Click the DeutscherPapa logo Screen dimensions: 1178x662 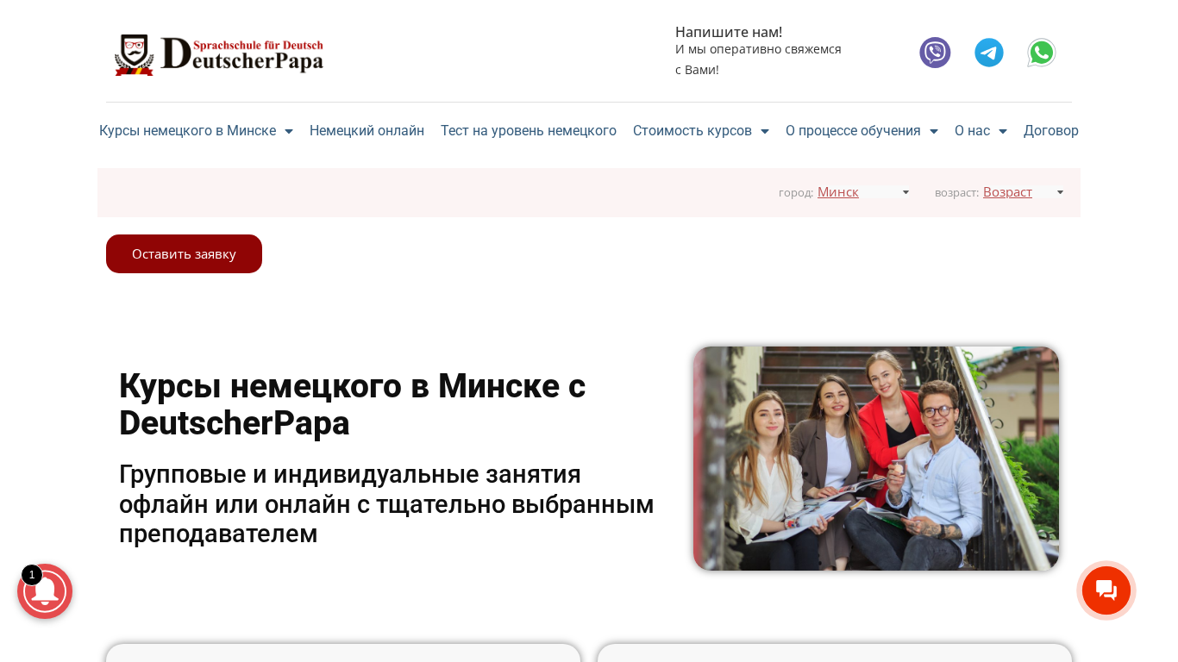219,54
